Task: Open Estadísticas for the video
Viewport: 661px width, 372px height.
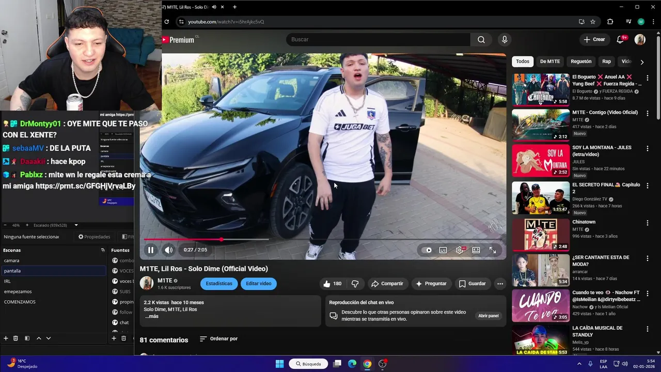Action: [x=219, y=284]
